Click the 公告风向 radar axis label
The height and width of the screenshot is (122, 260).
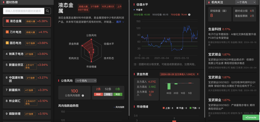click(91, 35)
